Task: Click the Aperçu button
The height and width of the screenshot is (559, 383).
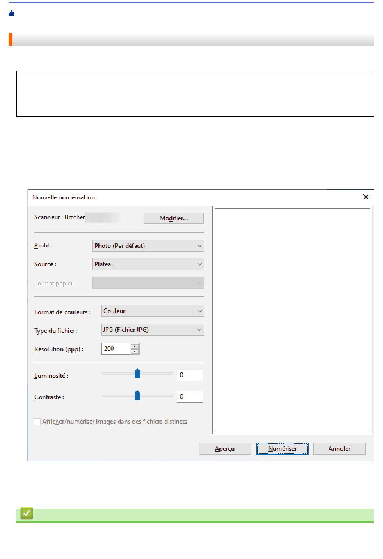Action: (x=225, y=449)
